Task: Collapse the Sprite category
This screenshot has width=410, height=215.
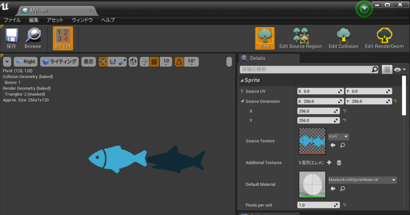Action: [242, 80]
